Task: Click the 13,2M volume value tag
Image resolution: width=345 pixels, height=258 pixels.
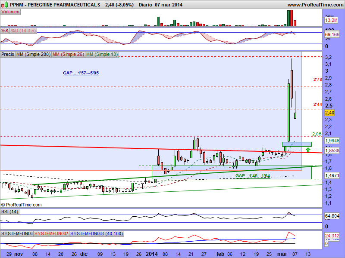Action: click(x=331, y=20)
